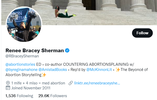This screenshot has width=157, height=100.
Task: View the 29.6K Followers list
Action: point(53,96)
